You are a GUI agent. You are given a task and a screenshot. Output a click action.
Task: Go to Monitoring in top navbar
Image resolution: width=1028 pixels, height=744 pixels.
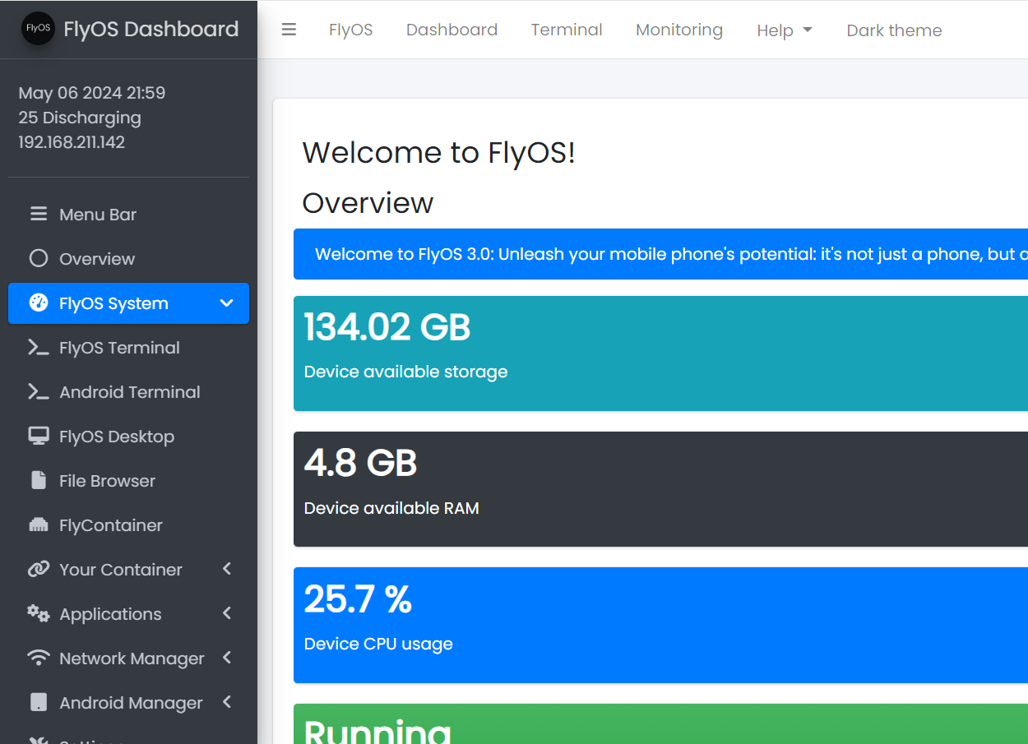(678, 30)
